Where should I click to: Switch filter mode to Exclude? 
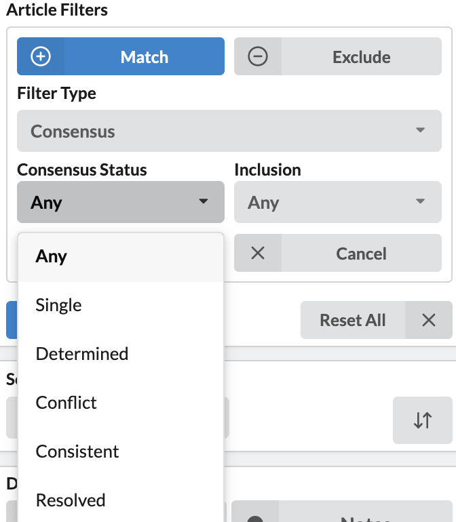point(338,56)
